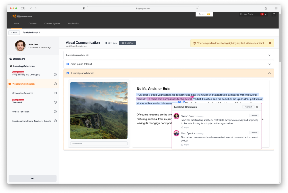Click info icon beside Teamwork
This screenshot has height=193, width=288.
click(x=55, y=102)
